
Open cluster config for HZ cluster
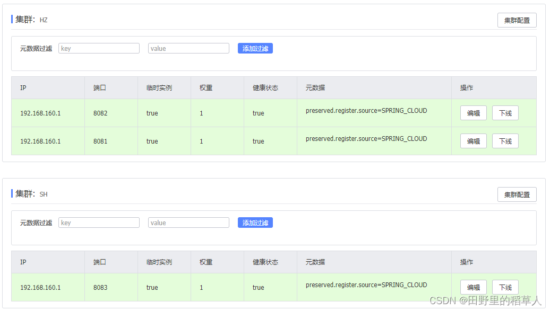[517, 20]
